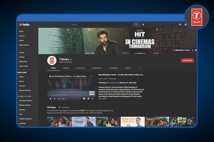This screenshot has width=214, height=142.
Task: Open Watch later in sidebar
Action: pos(23,62)
